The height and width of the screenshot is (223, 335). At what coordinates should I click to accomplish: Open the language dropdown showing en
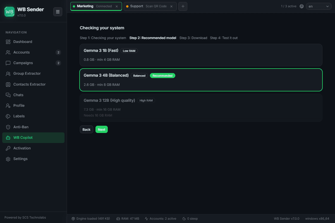[319, 6]
